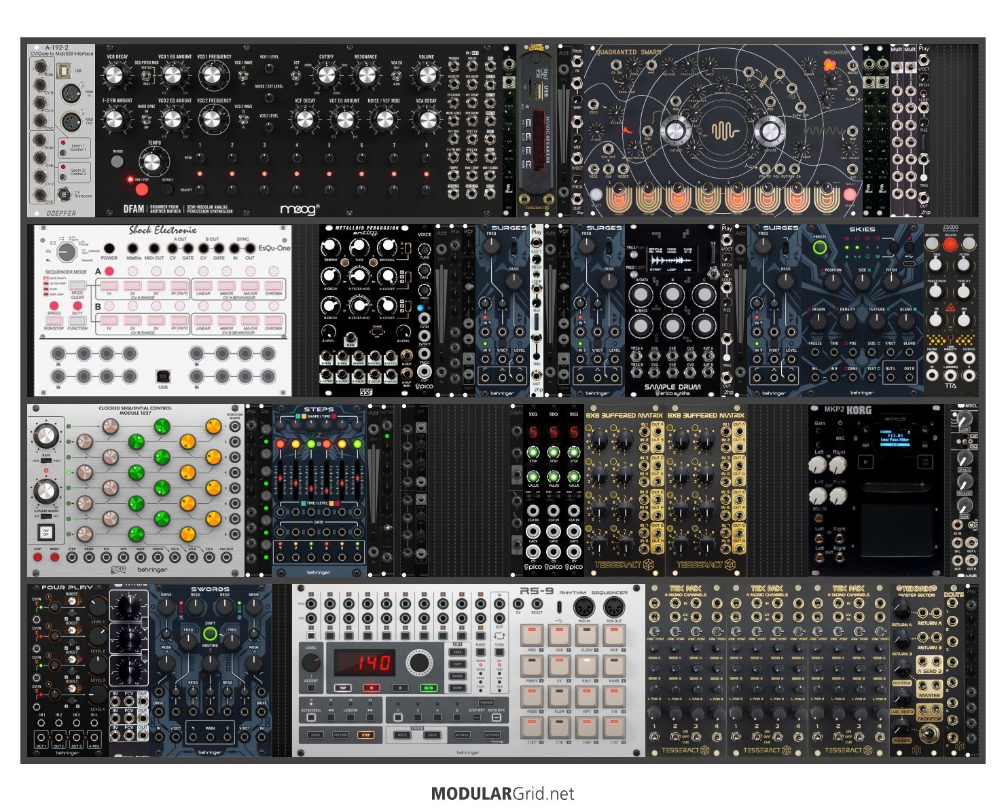Toggle the VCO 1 WAVE switch on the DFAM
The image size is (1006, 808).
(242, 74)
